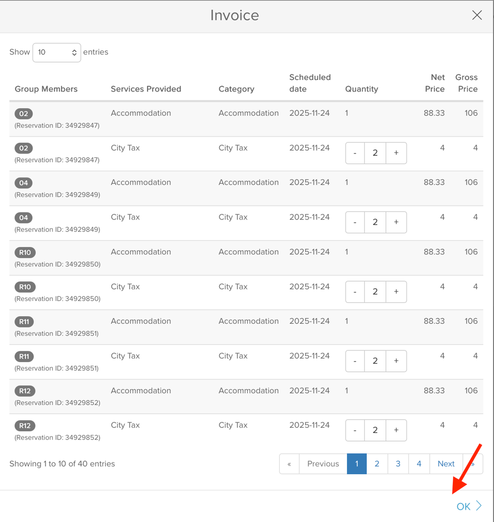Decrease City Tax quantity for reservation 34929851
Image resolution: width=494 pixels, height=522 pixels.
355,361
